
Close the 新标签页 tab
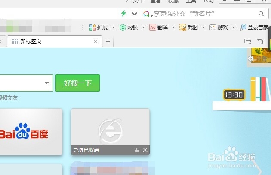pyautogui.click(x=95, y=41)
